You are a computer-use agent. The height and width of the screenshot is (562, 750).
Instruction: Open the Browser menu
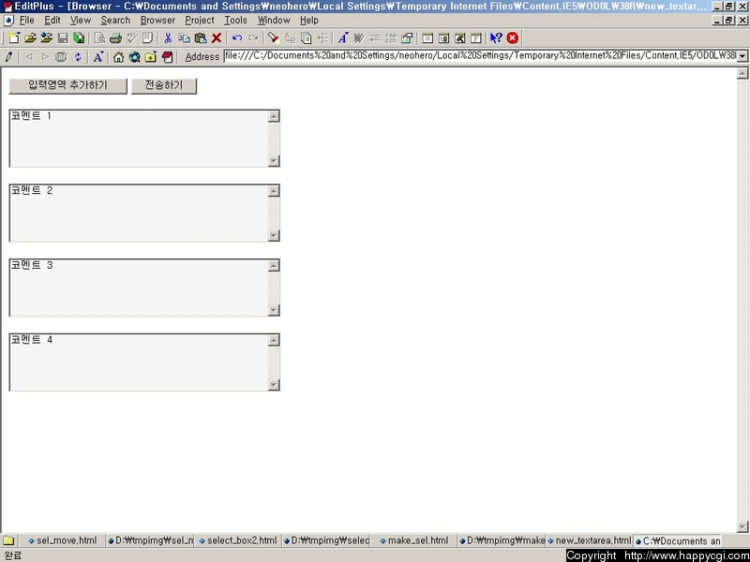coord(157,20)
